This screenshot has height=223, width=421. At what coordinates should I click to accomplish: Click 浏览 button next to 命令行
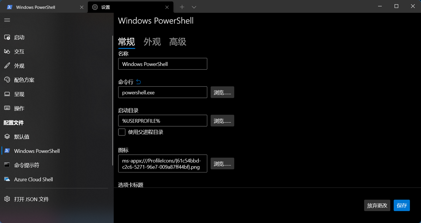tap(222, 92)
